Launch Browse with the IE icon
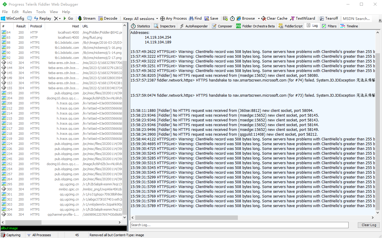 coord(246,18)
